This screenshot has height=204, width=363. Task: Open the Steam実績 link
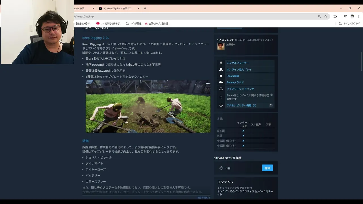[233, 76]
